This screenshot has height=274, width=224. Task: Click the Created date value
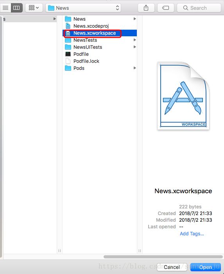click(x=195, y=214)
